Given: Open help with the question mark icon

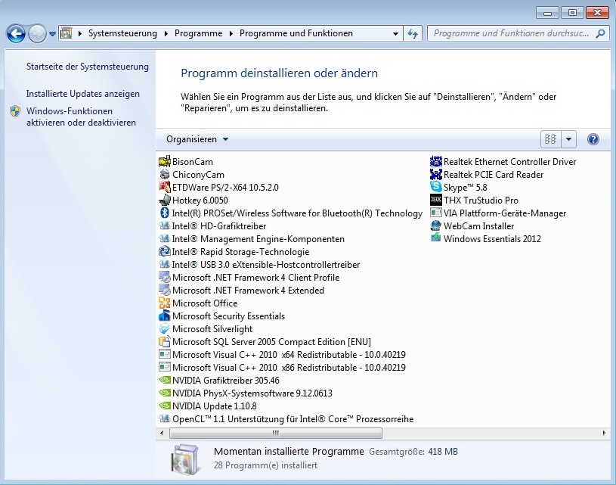Looking at the screenshot, I should [593, 139].
